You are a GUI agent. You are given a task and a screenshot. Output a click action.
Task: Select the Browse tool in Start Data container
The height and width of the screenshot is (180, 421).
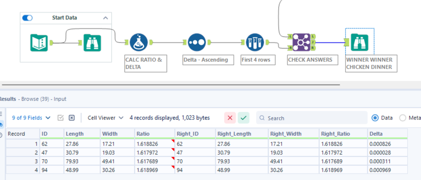pyautogui.click(x=92, y=42)
